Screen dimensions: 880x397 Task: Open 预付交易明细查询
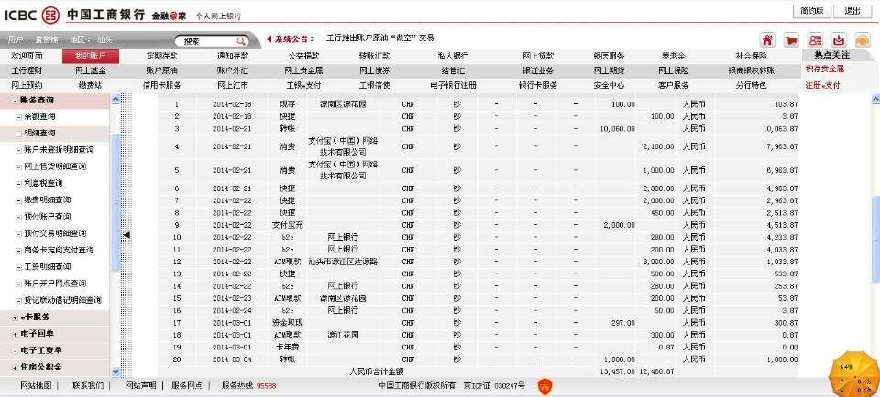pyautogui.click(x=55, y=233)
